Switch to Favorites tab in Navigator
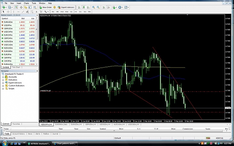This screenshot has width=234, height=146. 16,124
